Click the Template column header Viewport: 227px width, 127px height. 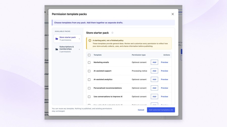point(97,55)
